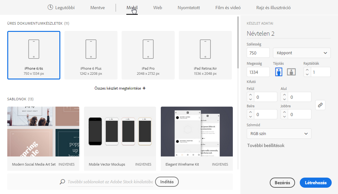
Task: Open the Rajz és illusztráció tab
Action: click(x=273, y=8)
